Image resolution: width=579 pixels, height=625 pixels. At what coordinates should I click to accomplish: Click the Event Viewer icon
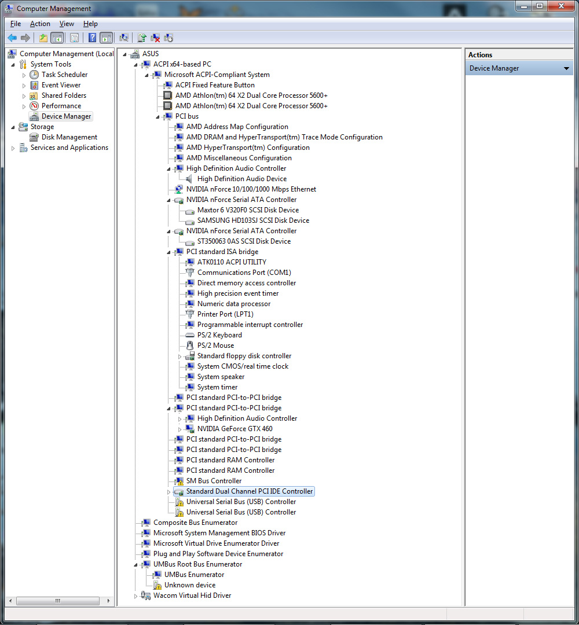[34, 85]
